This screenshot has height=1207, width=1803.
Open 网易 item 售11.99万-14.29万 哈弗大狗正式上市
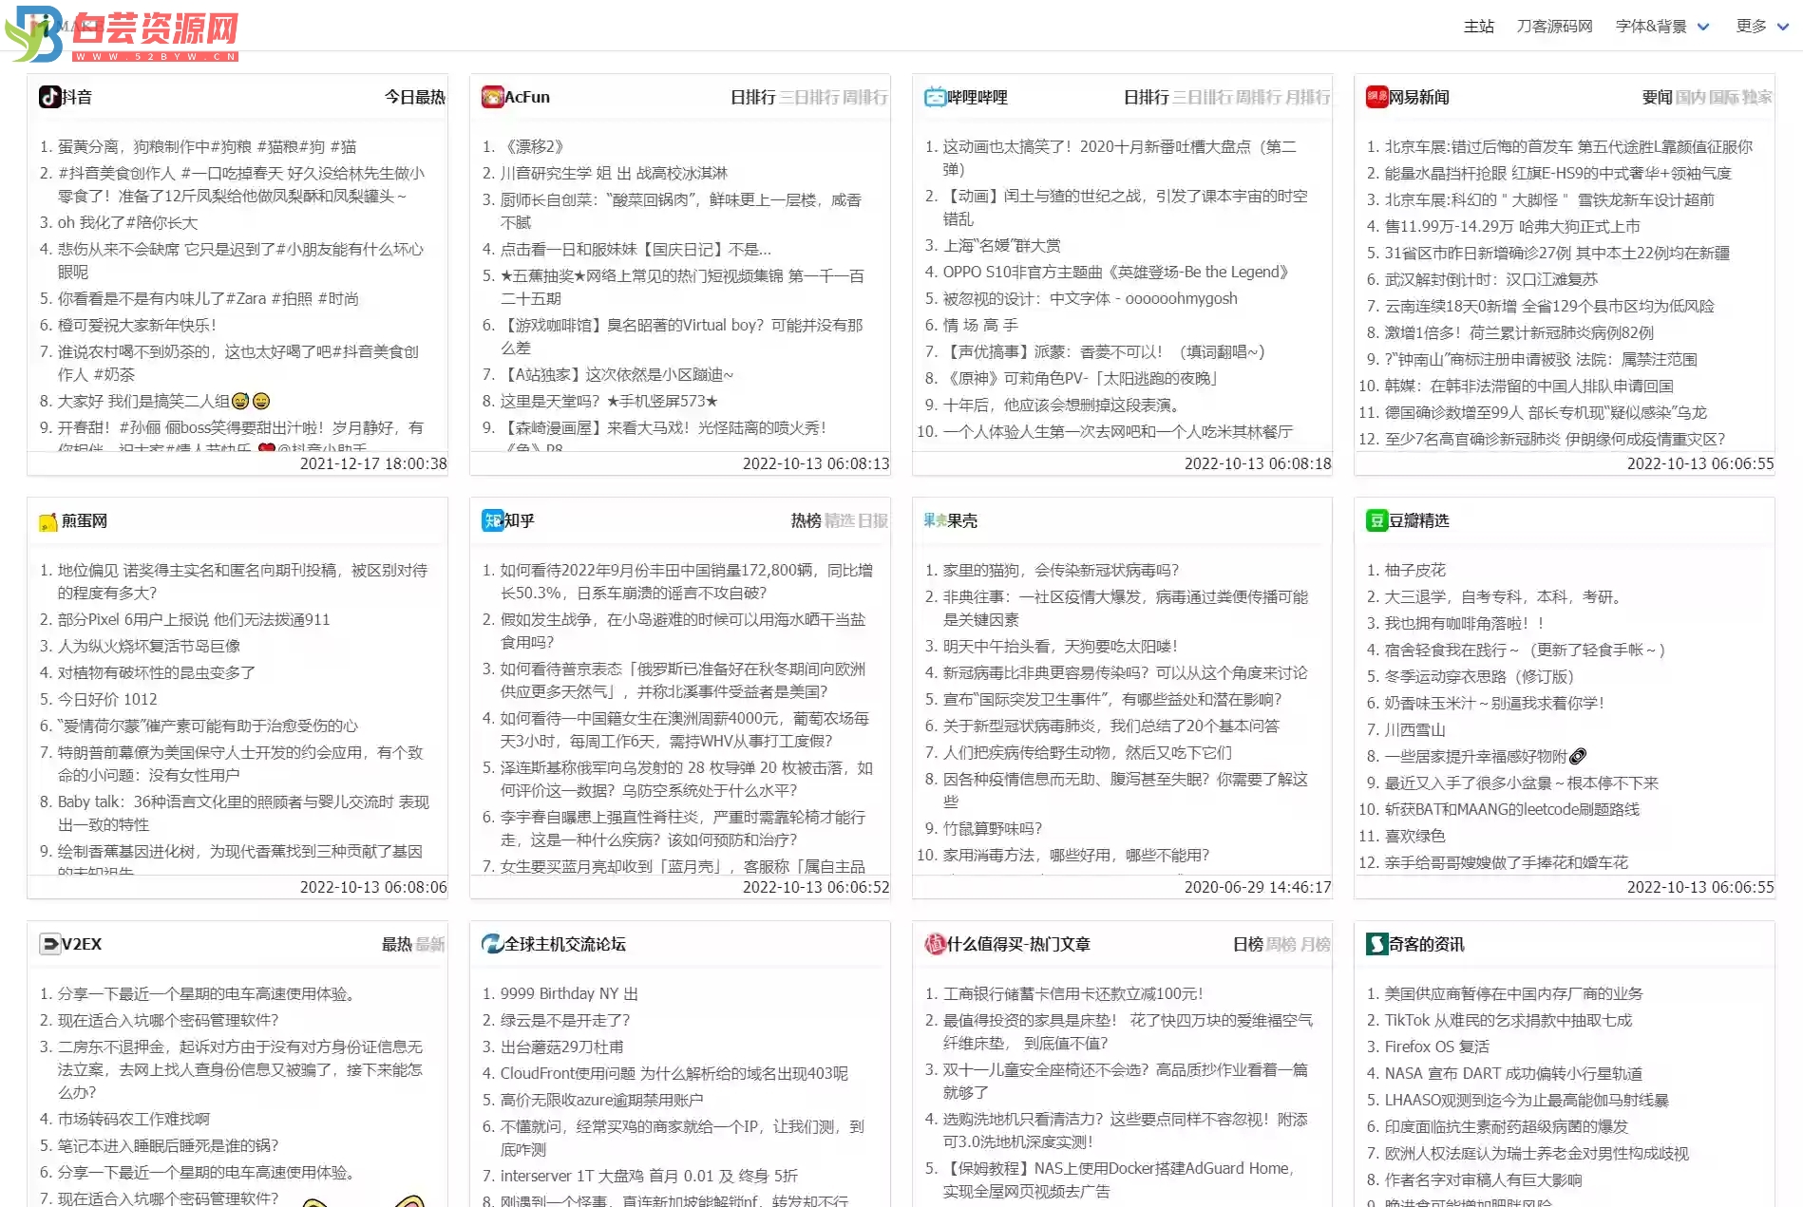click(1512, 226)
